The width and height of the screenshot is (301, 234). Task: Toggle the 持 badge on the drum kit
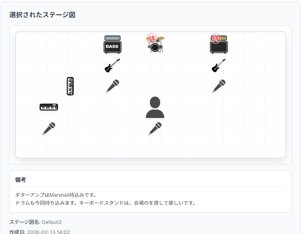[151, 38]
